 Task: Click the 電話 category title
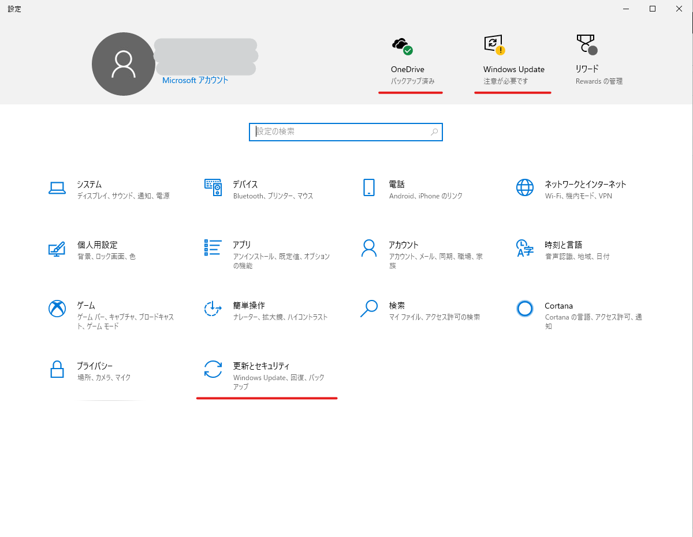tap(397, 184)
